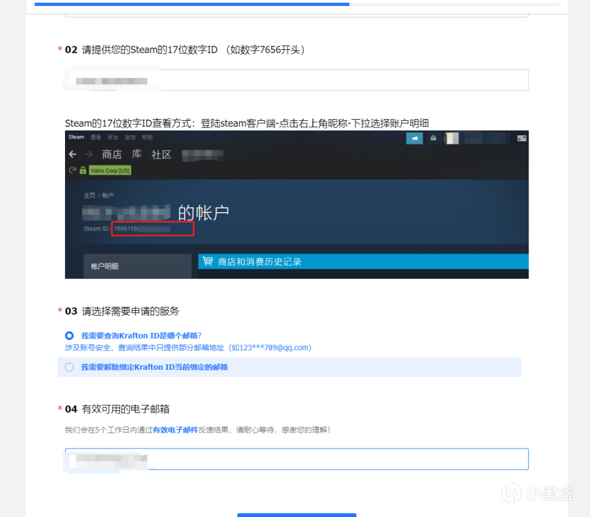The height and width of the screenshot is (517, 590).
Task: Click the window icon at Steam's top-right corner
Action: point(520,138)
